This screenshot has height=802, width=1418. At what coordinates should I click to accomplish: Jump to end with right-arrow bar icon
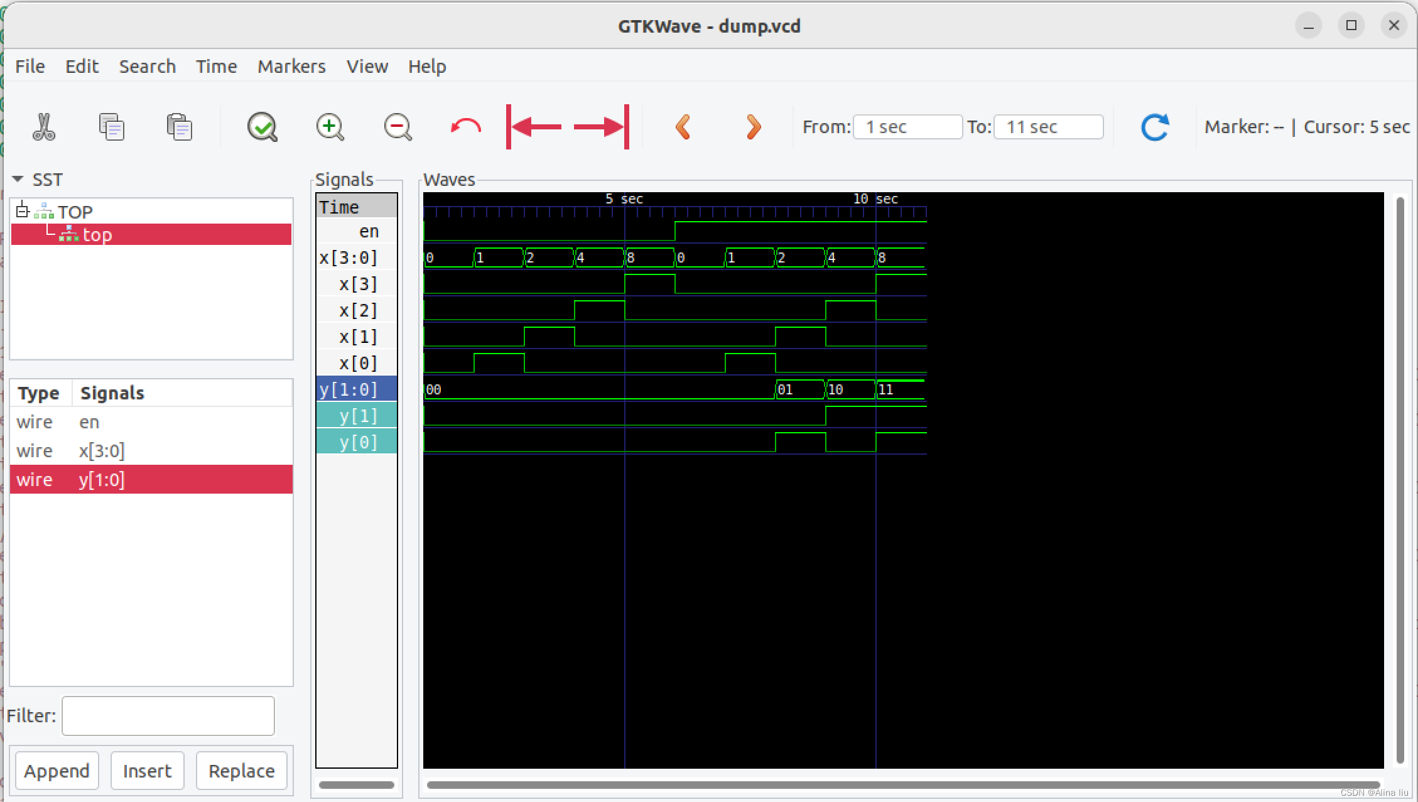601,127
